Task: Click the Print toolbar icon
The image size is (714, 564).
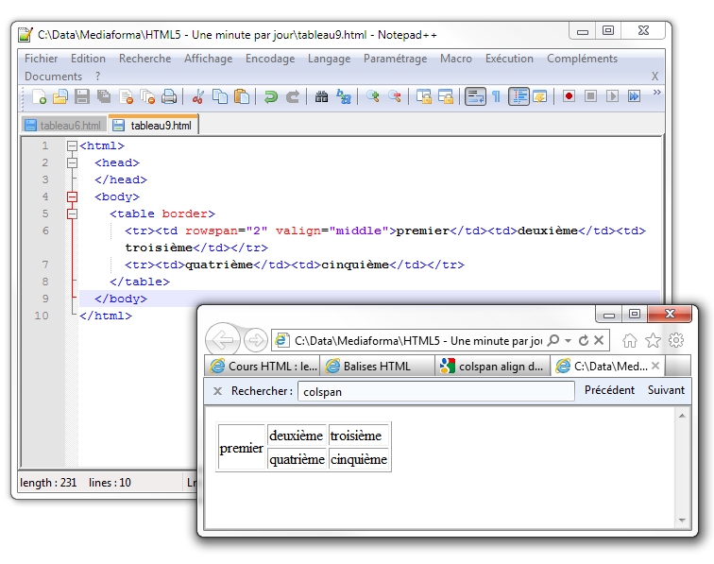Action: click(169, 96)
